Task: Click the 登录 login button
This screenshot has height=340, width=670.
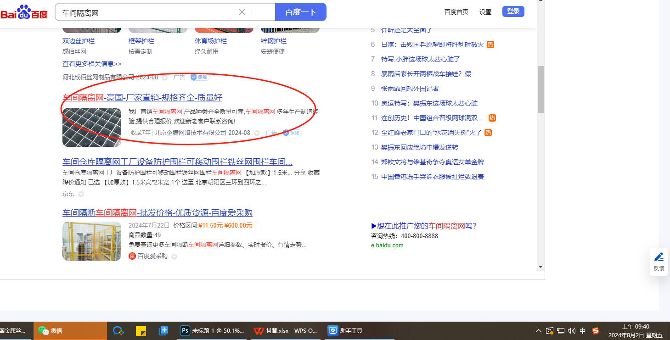Action: pyautogui.click(x=513, y=11)
